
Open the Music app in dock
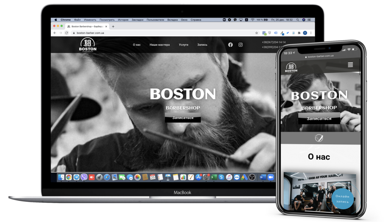tap(229, 177)
